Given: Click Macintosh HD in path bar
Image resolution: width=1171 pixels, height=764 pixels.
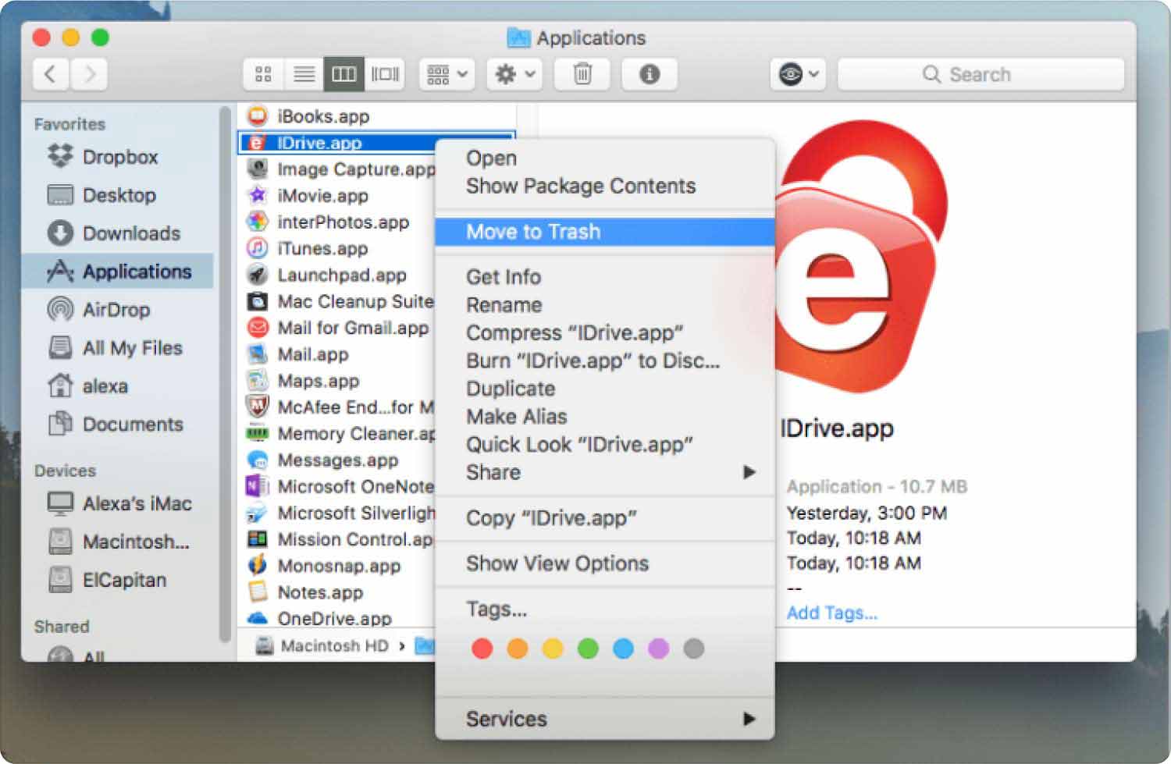Looking at the screenshot, I should (x=323, y=646).
